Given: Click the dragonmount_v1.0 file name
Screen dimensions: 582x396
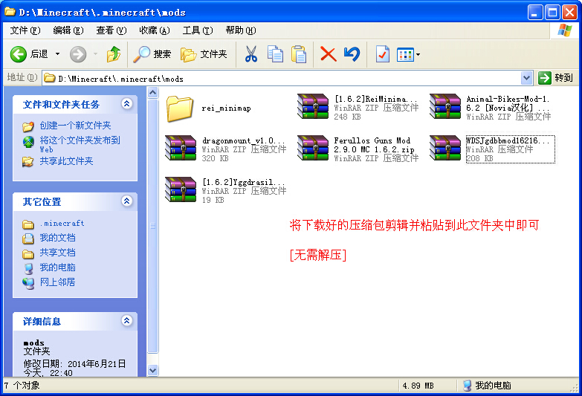Looking at the screenshot, I should point(244,140).
